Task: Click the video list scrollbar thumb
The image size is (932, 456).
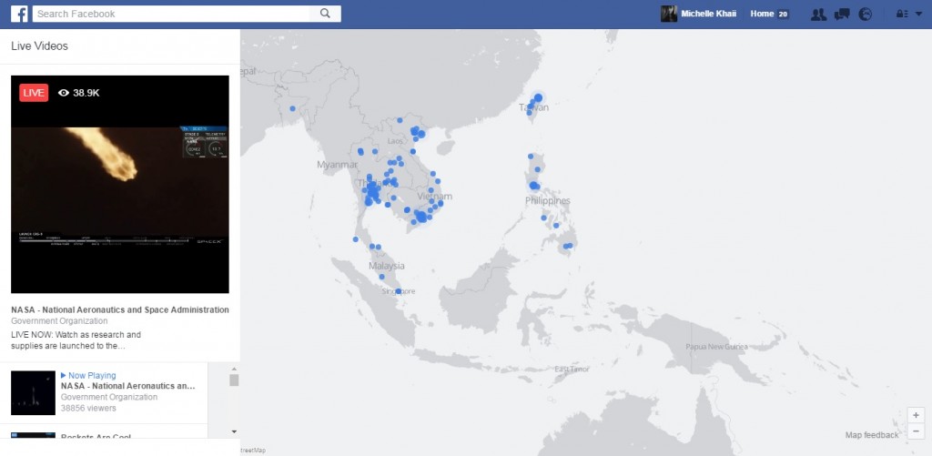Action: pyautogui.click(x=234, y=380)
